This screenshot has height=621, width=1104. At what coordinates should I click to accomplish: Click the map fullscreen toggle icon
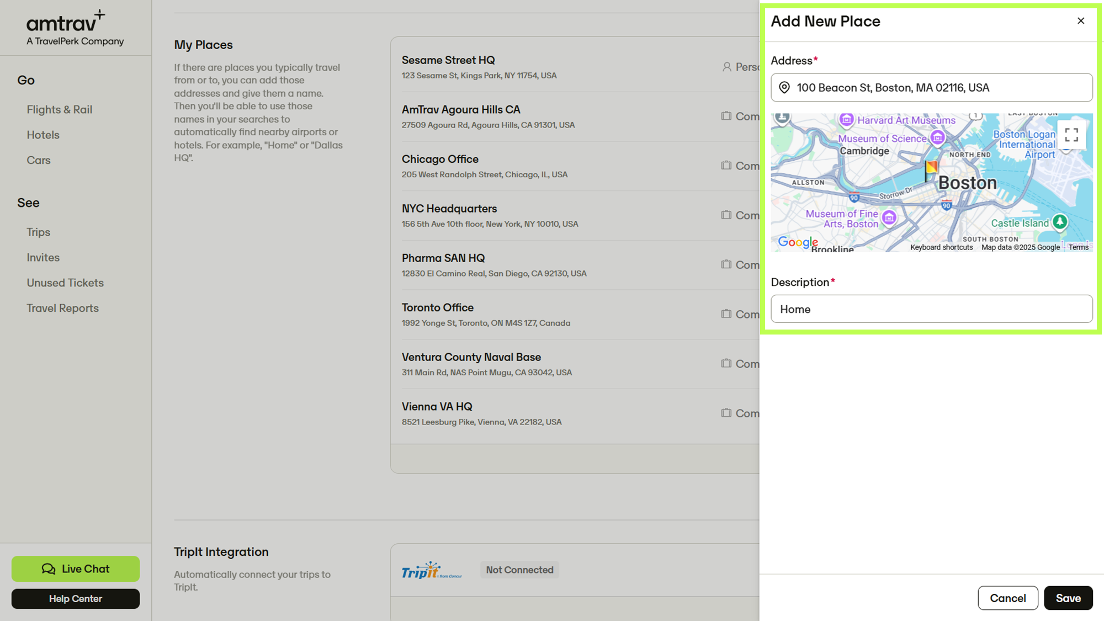point(1071,135)
